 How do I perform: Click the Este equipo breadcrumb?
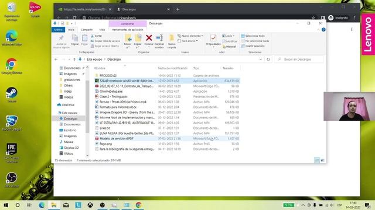click(94, 60)
